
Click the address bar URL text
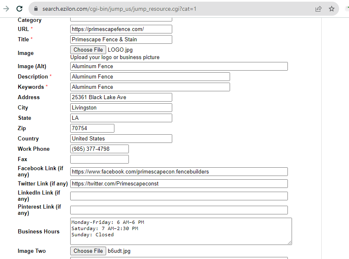[x=119, y=9]
